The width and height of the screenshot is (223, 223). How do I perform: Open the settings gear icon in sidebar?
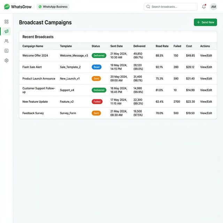coord(6,60)
